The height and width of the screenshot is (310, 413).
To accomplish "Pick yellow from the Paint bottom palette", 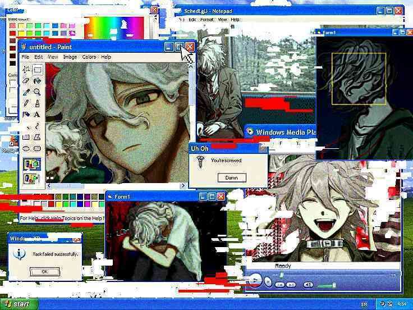I will click(x=59, y=204).
